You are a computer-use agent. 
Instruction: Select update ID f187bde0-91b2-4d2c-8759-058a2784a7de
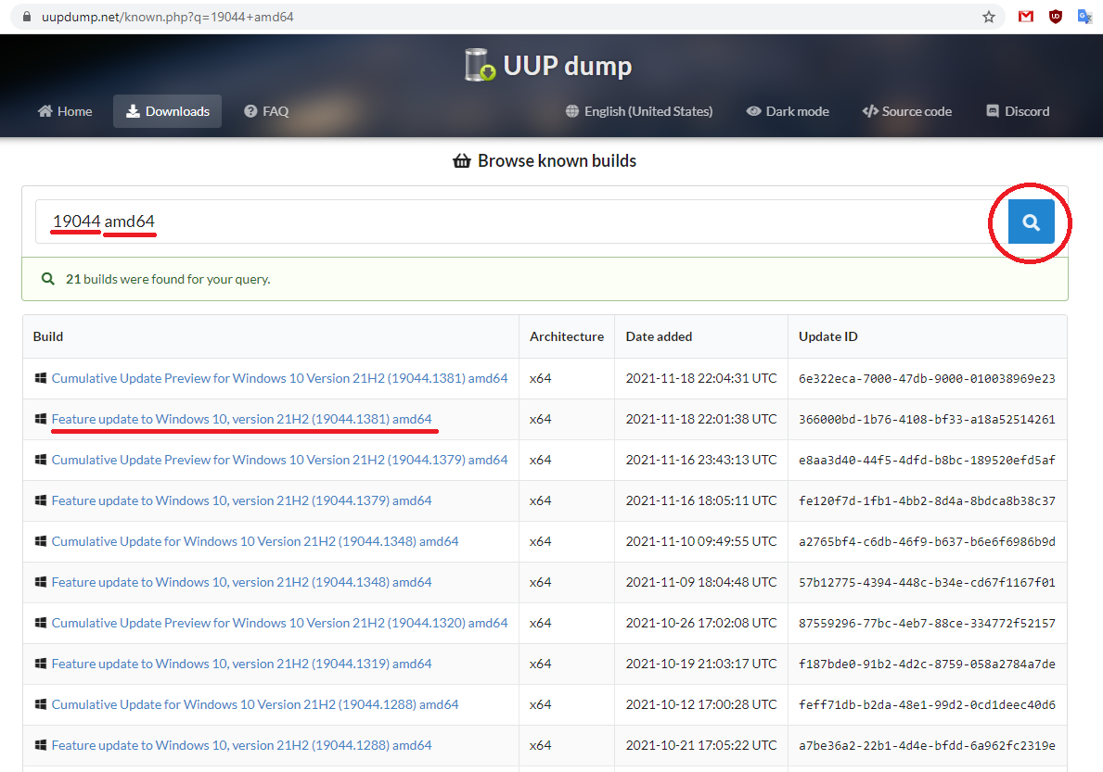[927, 664]
